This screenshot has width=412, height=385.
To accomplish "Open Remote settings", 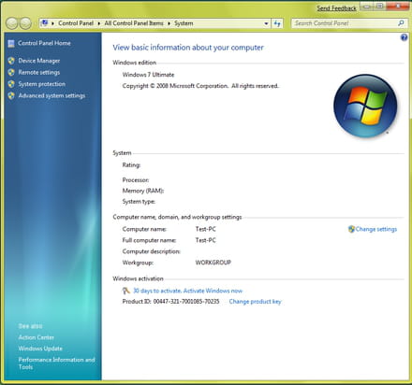I will [x=39, y=72].
